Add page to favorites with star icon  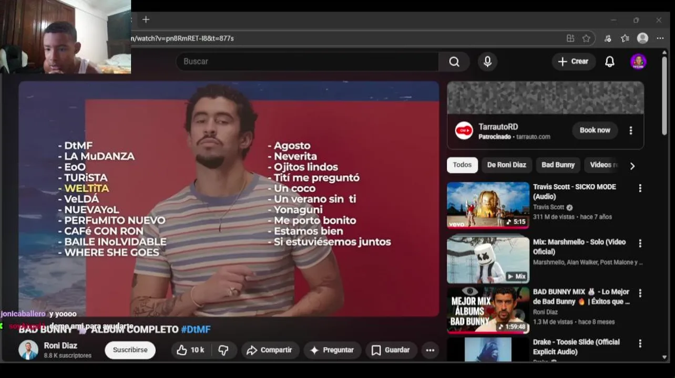point(586,38)
